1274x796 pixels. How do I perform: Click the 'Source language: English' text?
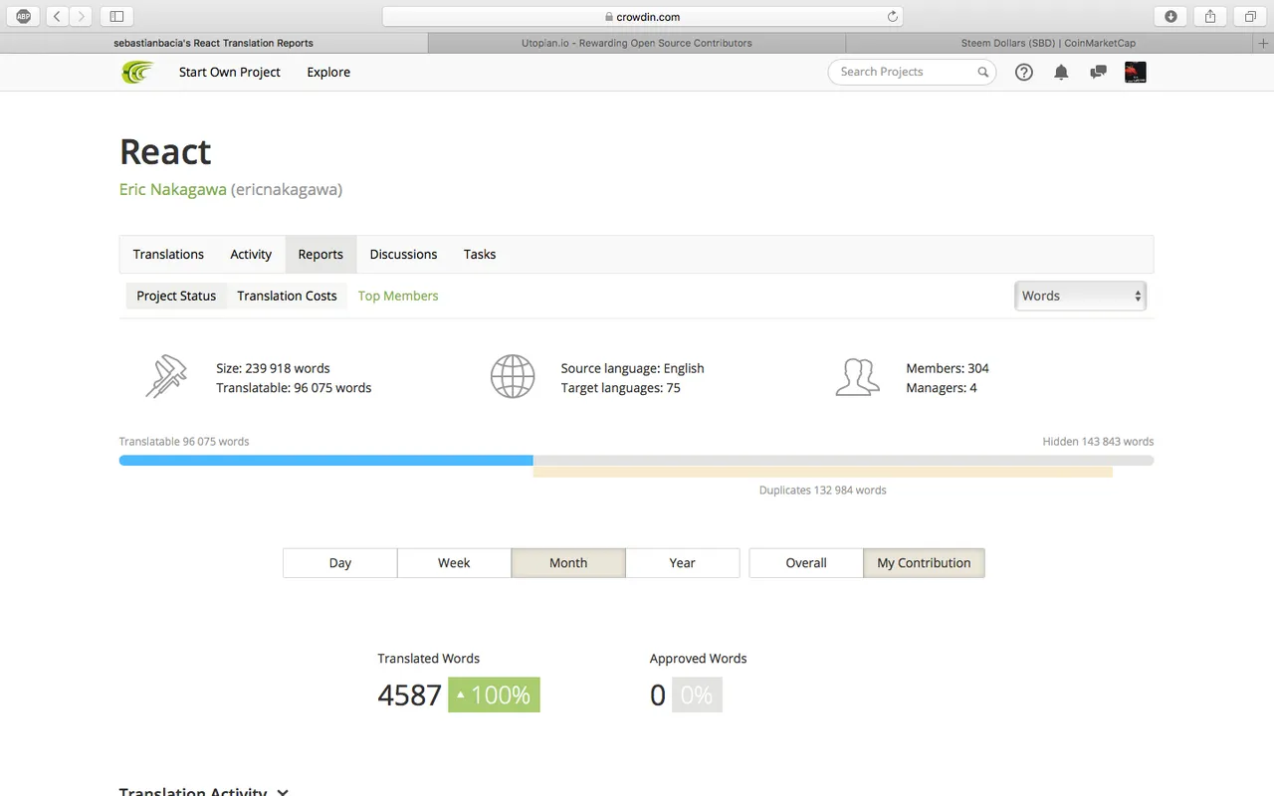pyautogui.click(x=633, y=368)
